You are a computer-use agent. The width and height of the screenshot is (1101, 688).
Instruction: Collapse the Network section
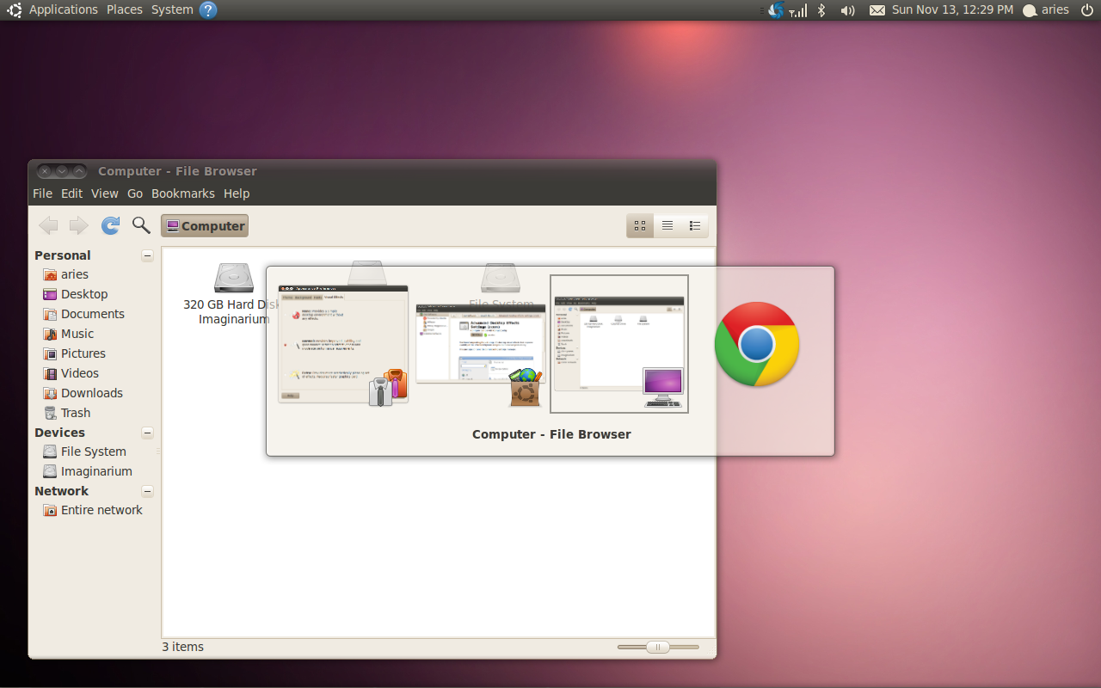point(147,491)
